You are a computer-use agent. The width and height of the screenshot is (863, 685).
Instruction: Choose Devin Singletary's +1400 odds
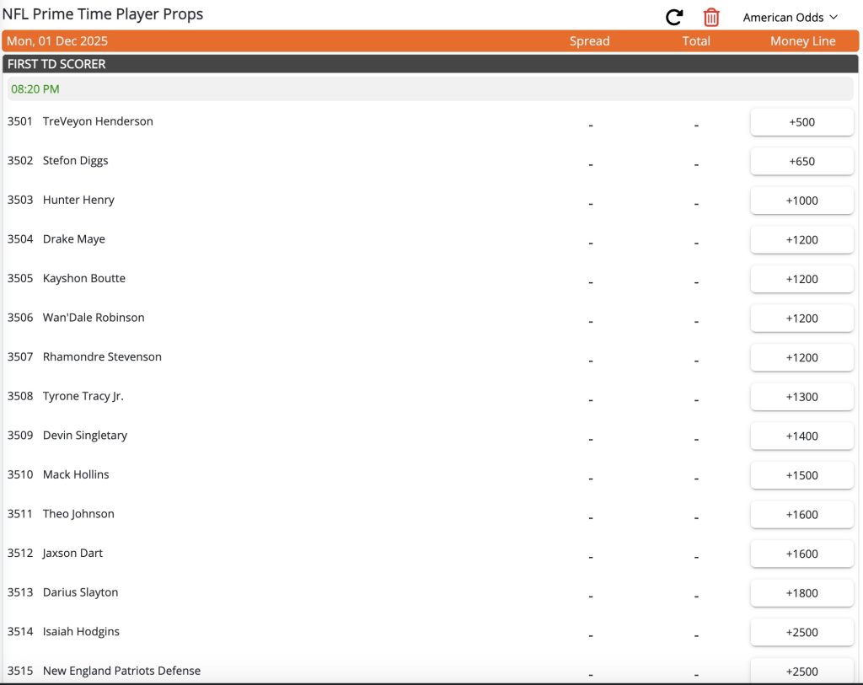(801, 436)
